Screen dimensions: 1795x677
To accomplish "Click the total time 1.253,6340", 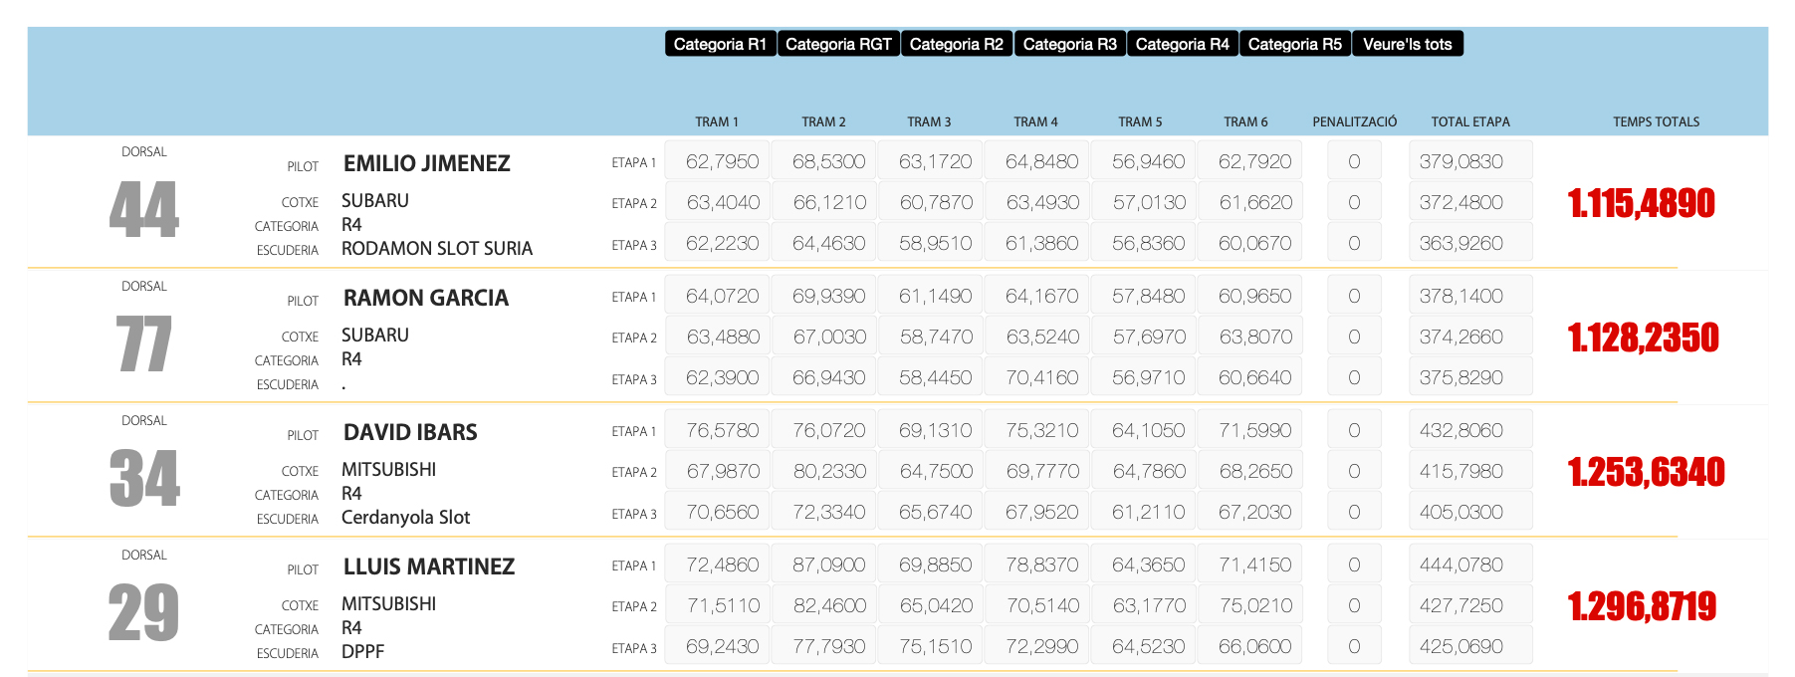I will click(1646, 472).
